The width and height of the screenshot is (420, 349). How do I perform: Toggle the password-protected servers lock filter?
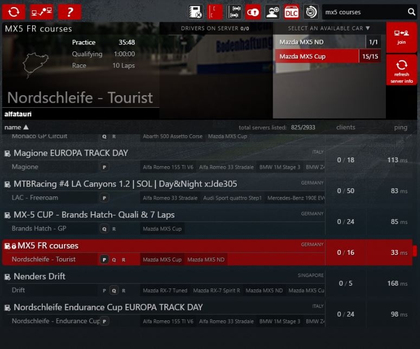pos(253,12)
